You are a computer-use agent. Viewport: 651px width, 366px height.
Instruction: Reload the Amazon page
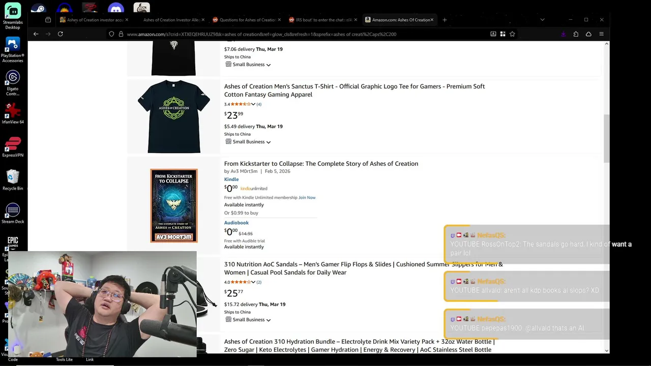pyautogui.click(x=61, y=34)
